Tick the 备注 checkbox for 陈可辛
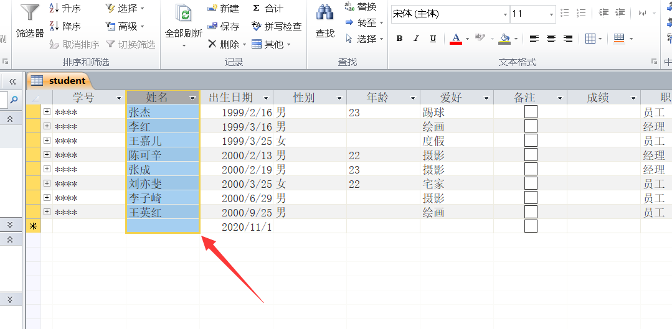Screen dimensions: 672x329 pyautogui.click(x=530, y=155)
